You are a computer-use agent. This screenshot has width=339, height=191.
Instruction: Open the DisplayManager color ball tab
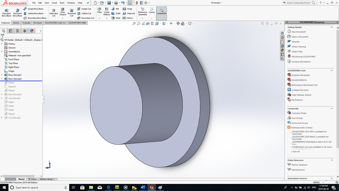click(32, 31)
